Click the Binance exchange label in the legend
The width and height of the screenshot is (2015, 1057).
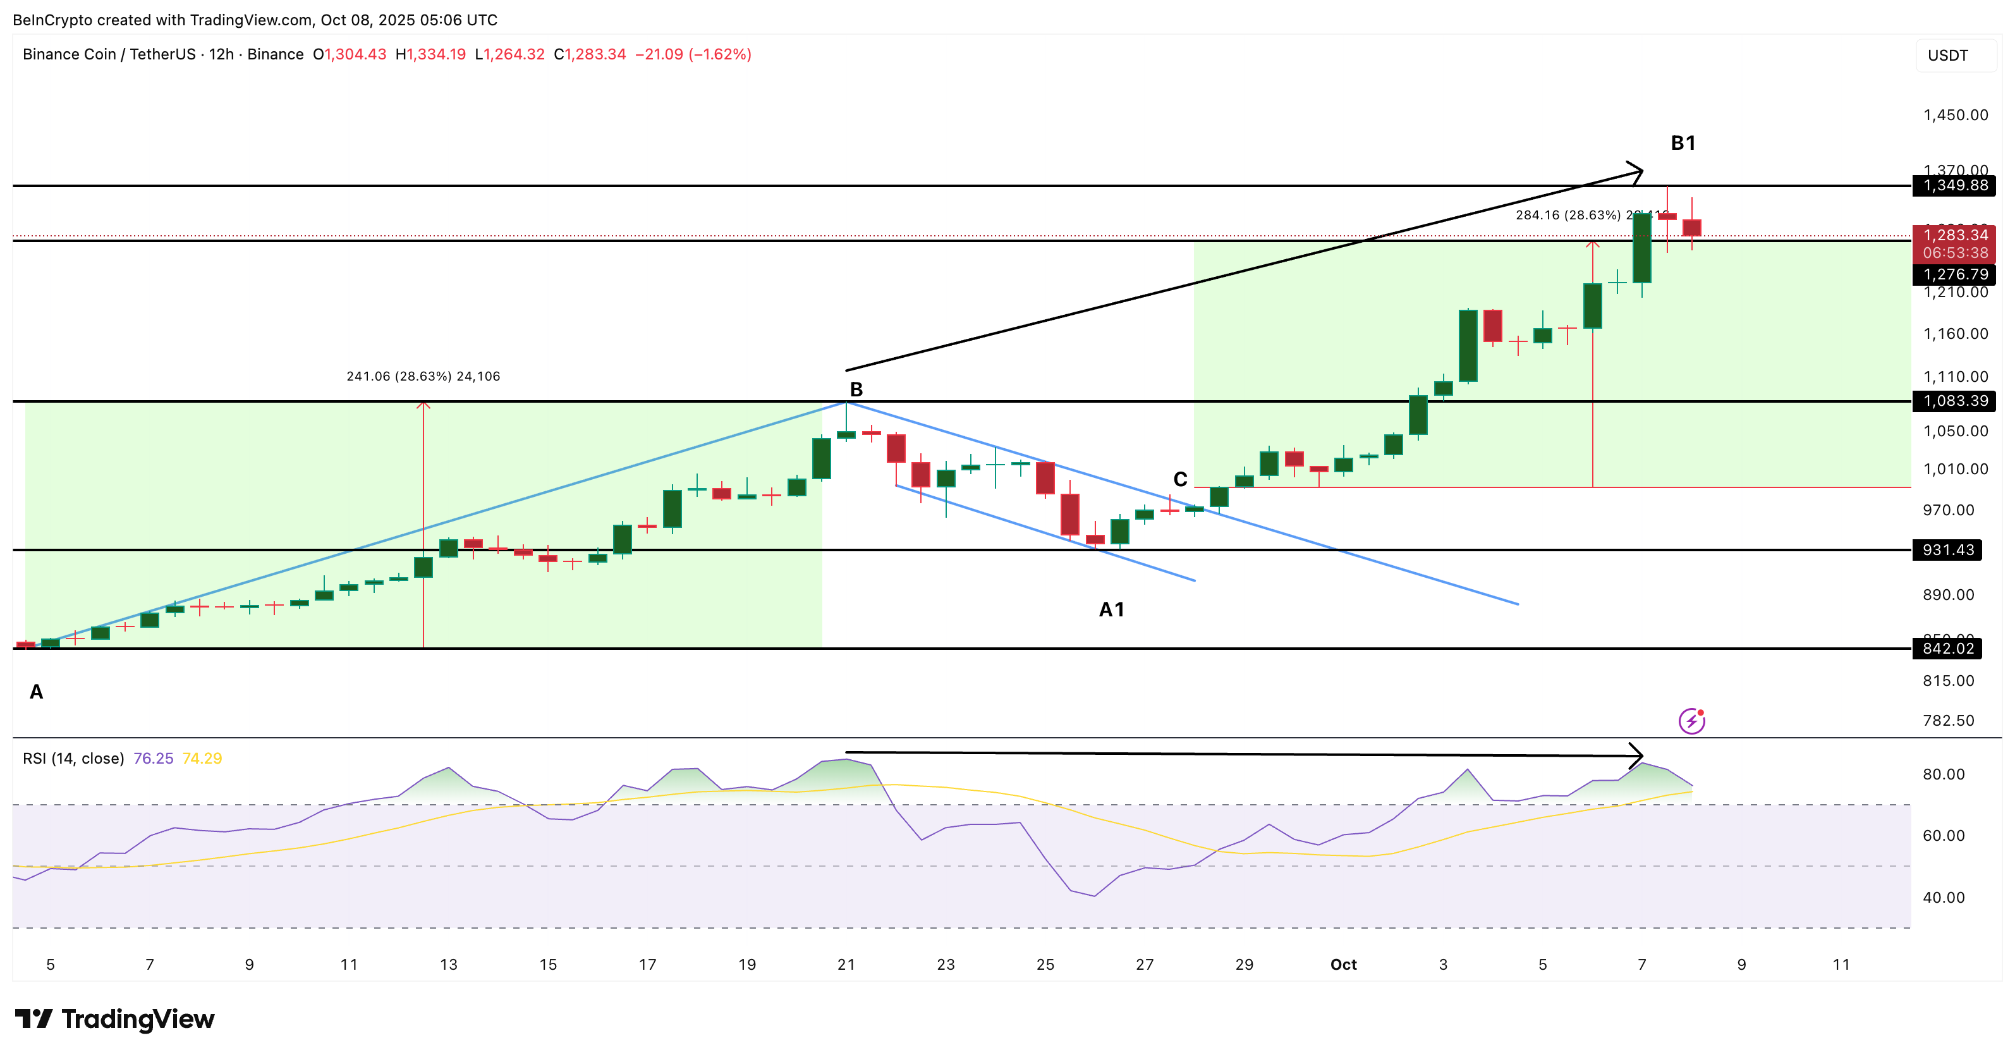point(274,54)
